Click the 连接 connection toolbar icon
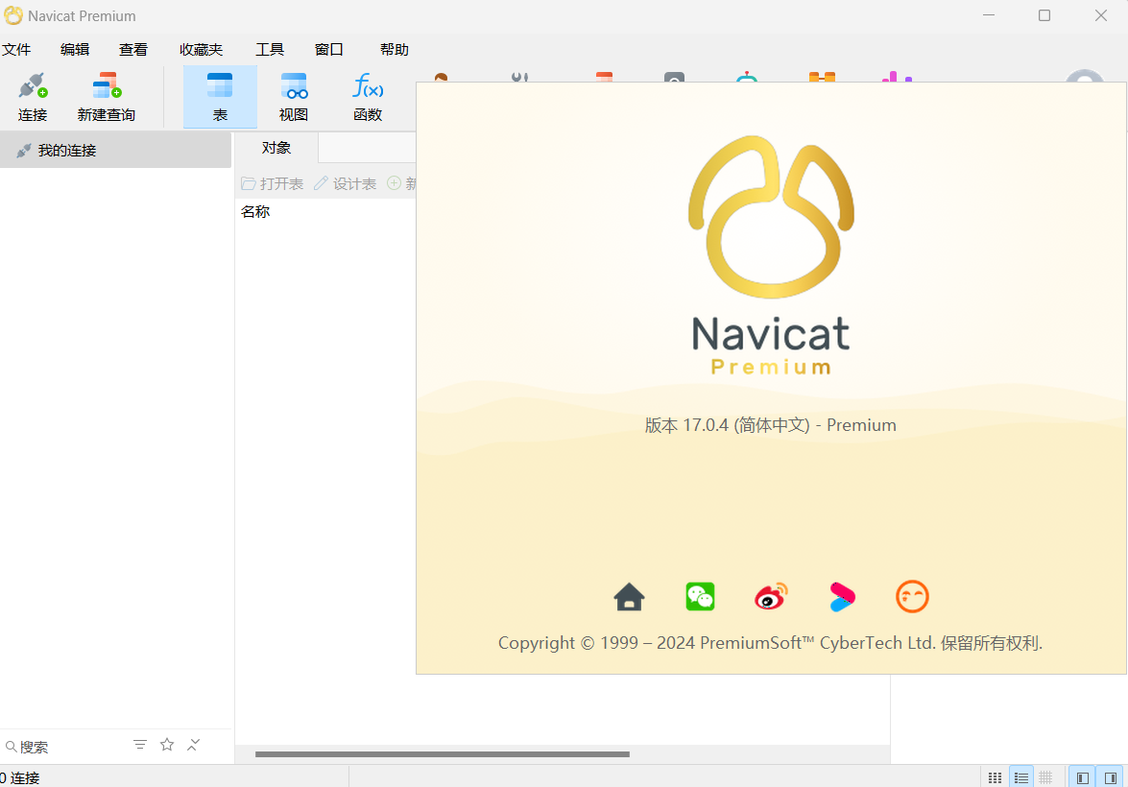The height and width of the screenshot is (787, 1128). click(x=33, y=97)
